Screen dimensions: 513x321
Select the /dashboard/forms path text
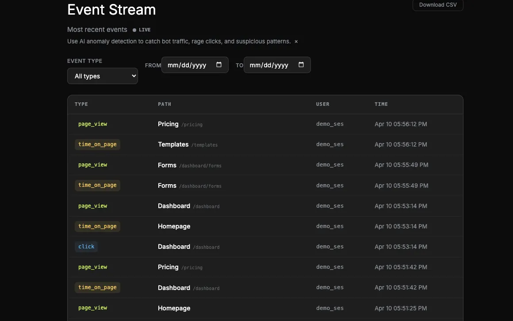point(200,166)
